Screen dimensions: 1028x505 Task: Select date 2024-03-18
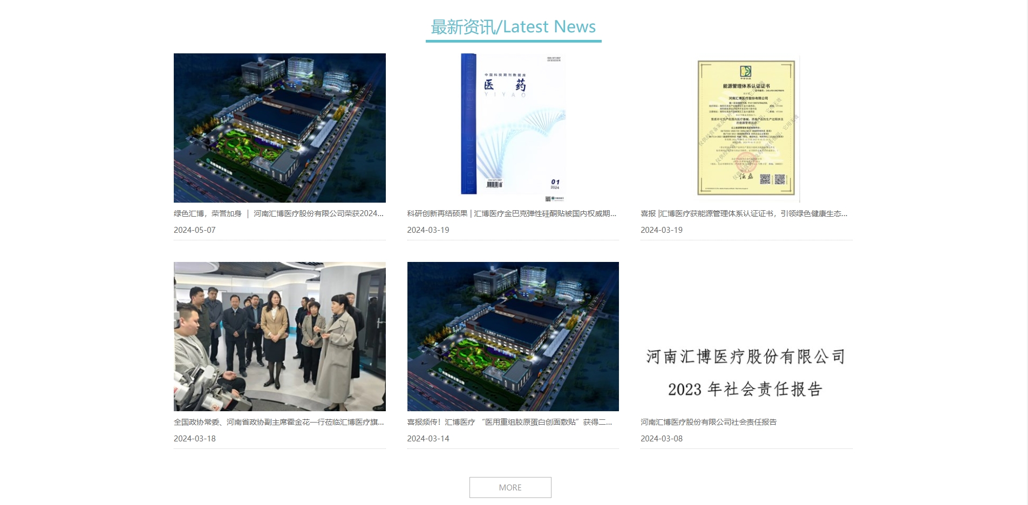click(x=195, y=439)
